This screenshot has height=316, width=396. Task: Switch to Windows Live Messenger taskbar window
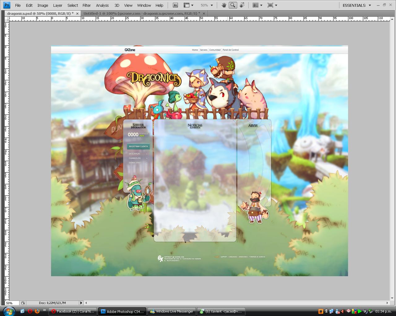172,311
